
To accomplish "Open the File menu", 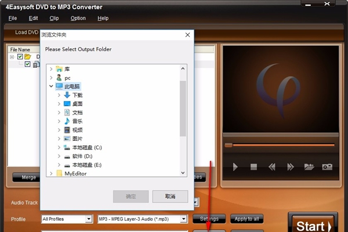I will tap(13, 18).
